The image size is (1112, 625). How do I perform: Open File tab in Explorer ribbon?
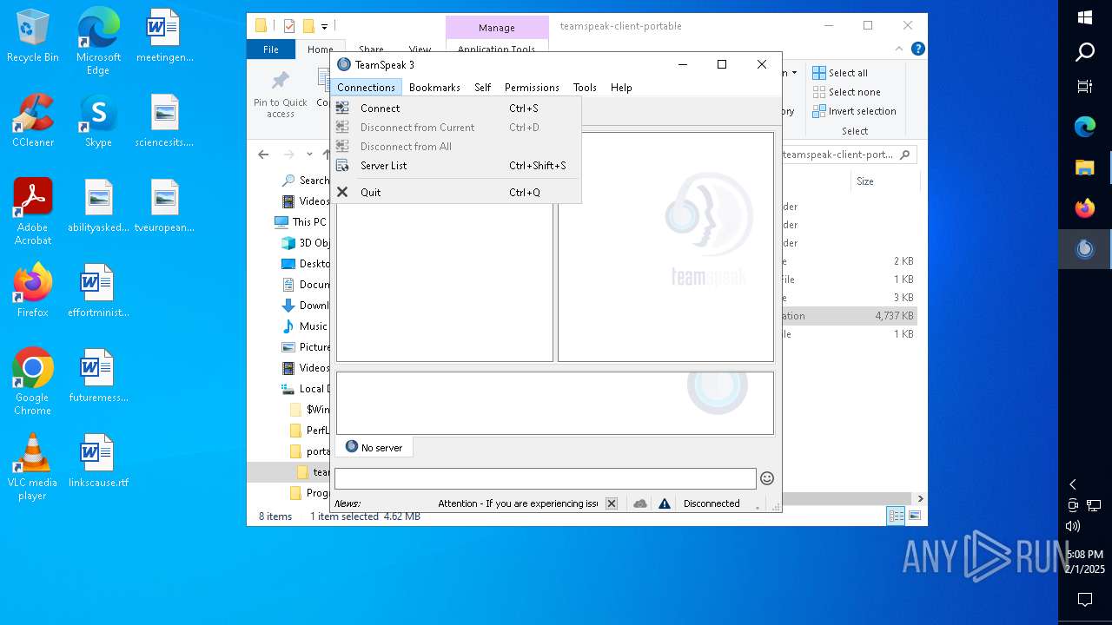[x=271, y=49]
